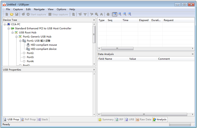
Task: Click the funnel filter icon in toolbar
Action: tap(85, 14)
